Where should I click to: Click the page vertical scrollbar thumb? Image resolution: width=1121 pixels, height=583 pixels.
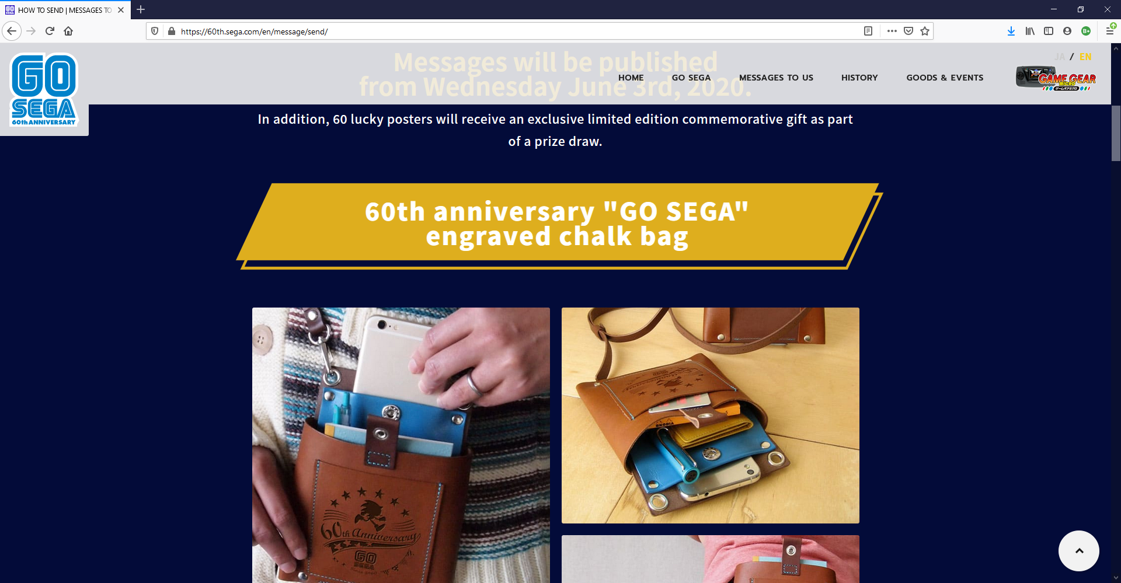click(x=1116, y=133)
